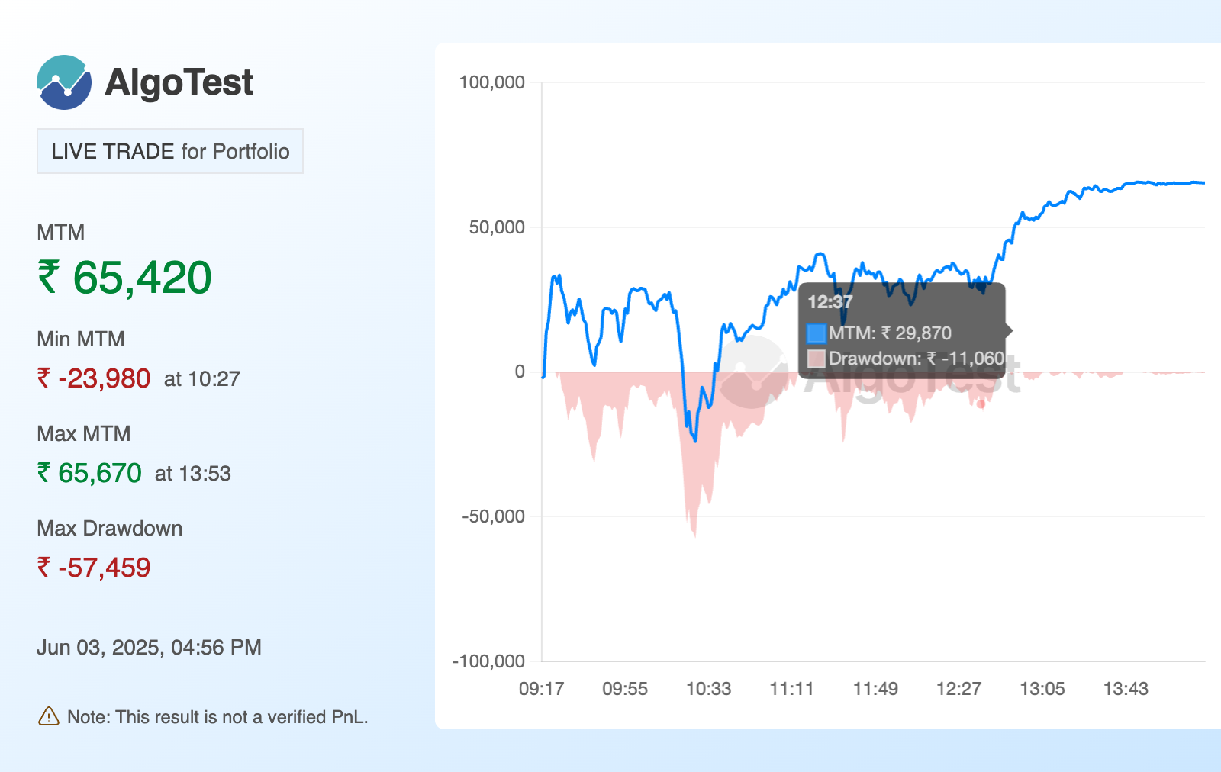Screen dimensions: 1221x772
Task: Click the 10:33 x-axis time label
Action: click(708, 689)
